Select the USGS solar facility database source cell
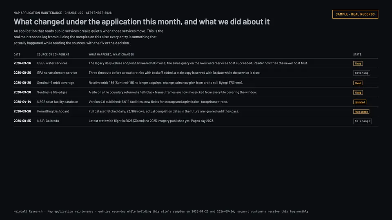The height and width of the screenshot is (220, 392). click(x=58, y=102)
